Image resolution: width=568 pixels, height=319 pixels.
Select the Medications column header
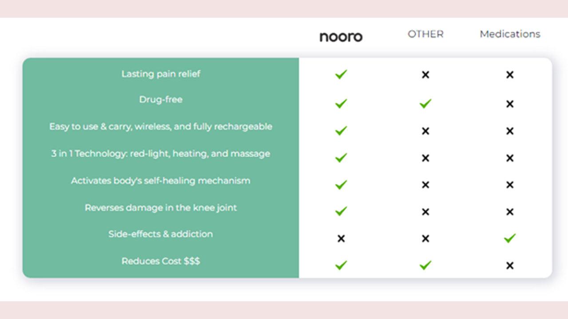510,34
